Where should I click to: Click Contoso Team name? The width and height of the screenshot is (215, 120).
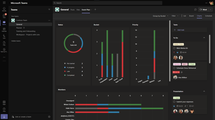click(x=22, y=20)
